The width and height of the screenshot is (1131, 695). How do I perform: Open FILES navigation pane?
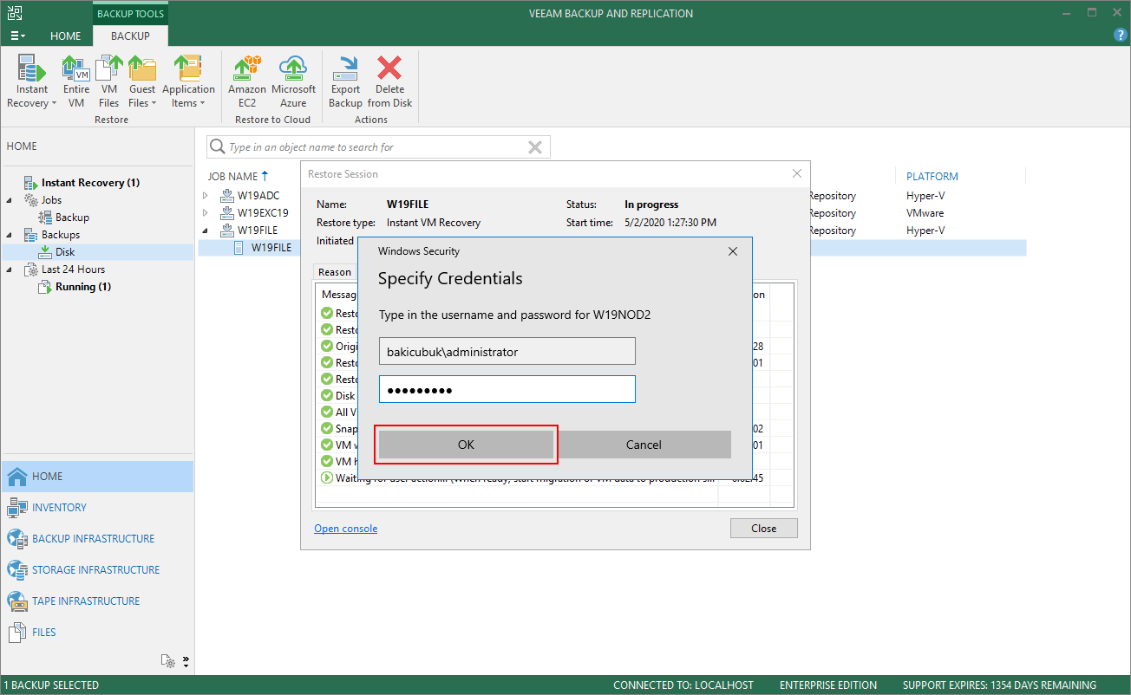(96, 633)
